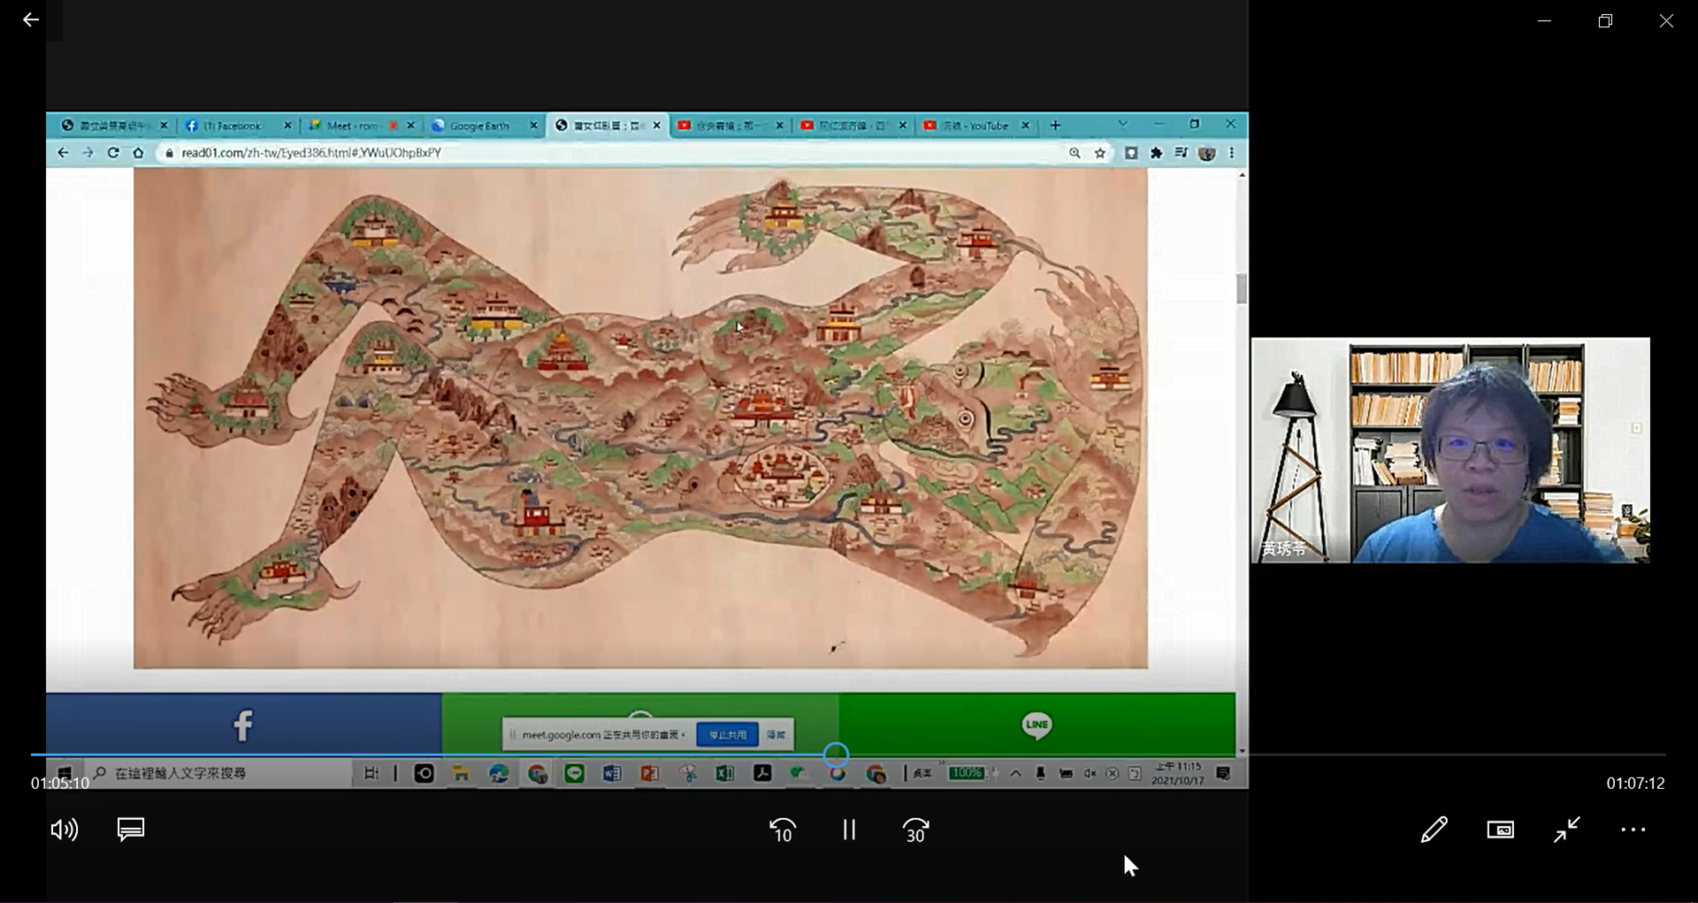Open the notification center icon
This screenshot has height=903, width=1698.
point(1223,773)
